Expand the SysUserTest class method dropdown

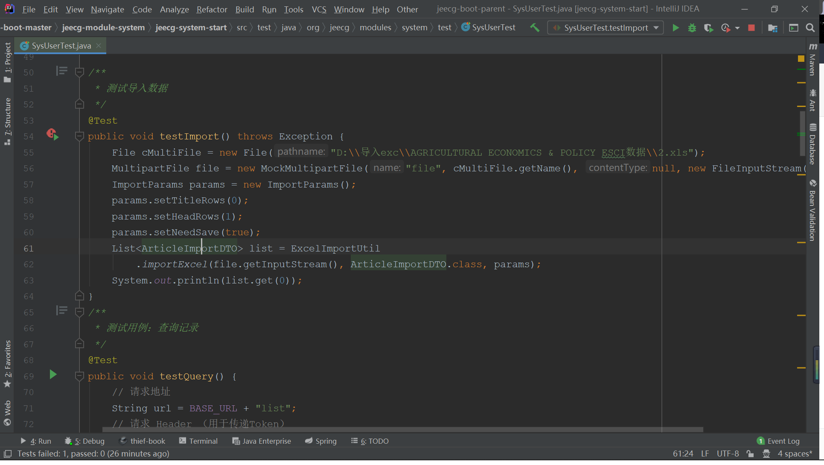(656, 27)
